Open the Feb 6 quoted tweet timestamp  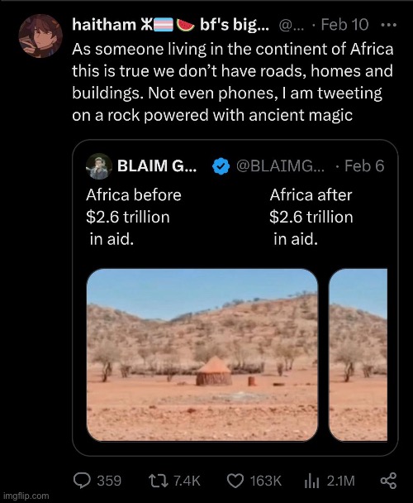(364, 165)
